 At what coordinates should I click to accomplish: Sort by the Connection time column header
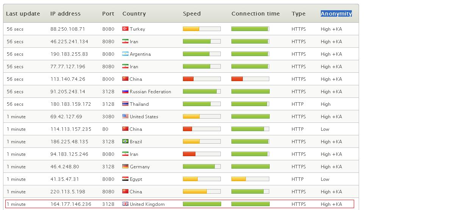coord(256,14)
